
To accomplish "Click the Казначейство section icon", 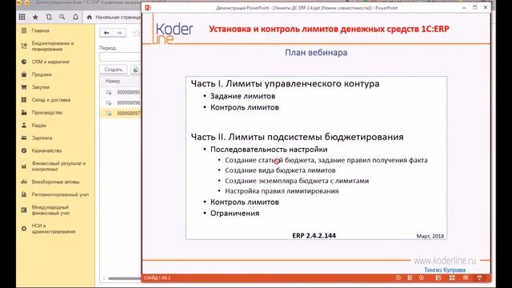I will coord(24,151).
